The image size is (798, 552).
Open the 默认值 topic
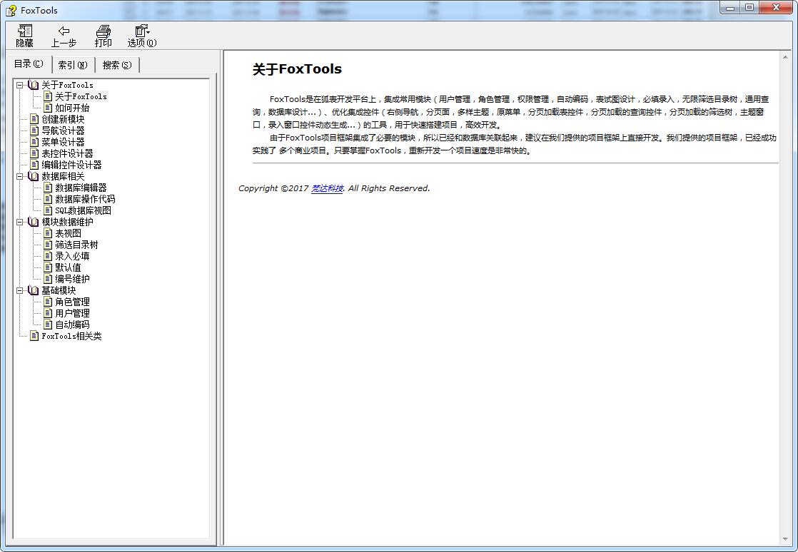(69, 267)
